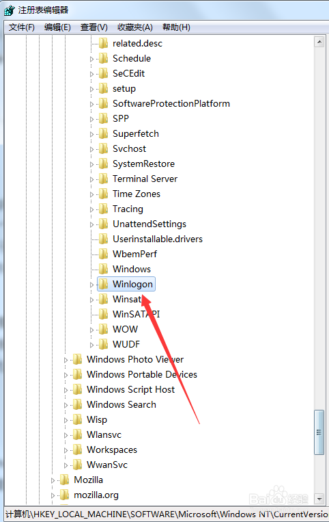
Task: Click the Winsat folder icon
Action: pyautogui.click(x=104, y=299)
